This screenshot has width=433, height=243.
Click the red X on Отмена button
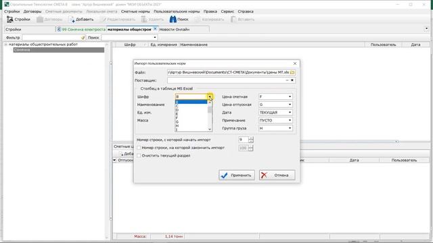pos(264,175)
